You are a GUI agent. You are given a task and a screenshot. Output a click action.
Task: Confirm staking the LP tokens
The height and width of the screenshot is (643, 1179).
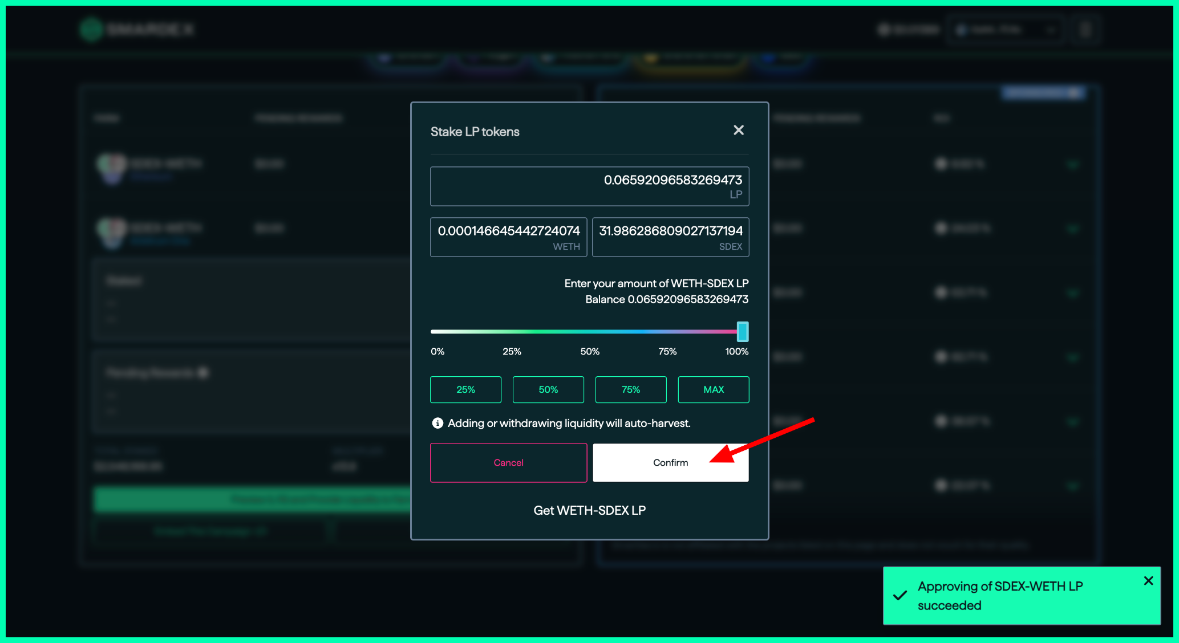[x=670, y=462]
